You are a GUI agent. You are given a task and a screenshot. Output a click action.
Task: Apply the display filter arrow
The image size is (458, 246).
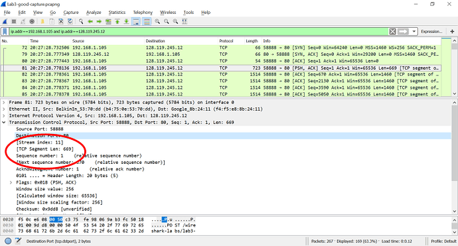pyautogui.click(x=403, y=31)
